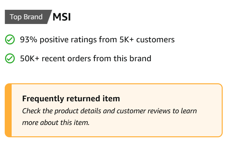Click the 50K+ recent orders statement
The width and height of the screenshot is (234, 148).
86,58
